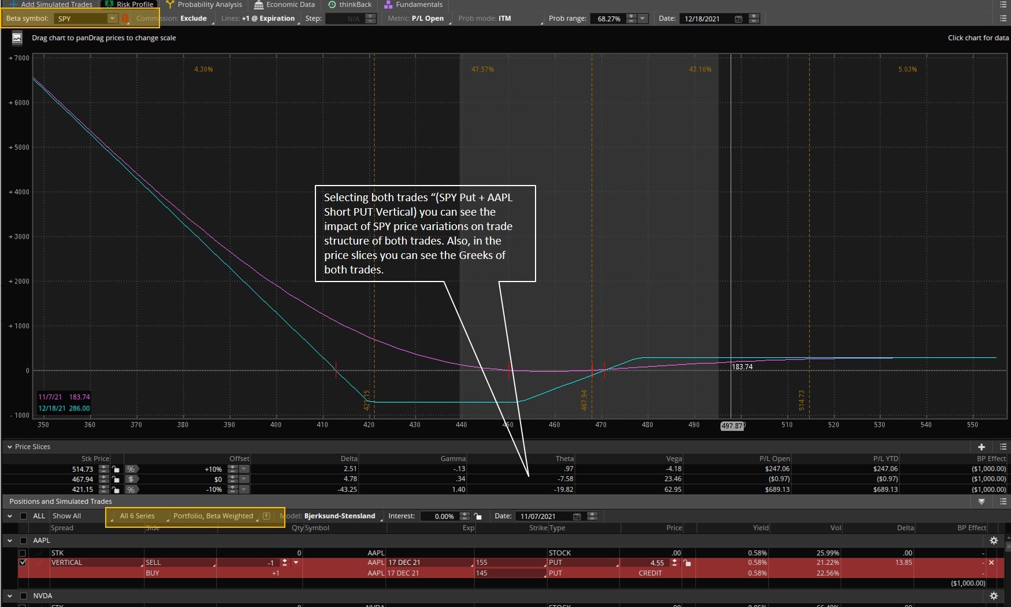Toggle the lock on the 4.55 price
The width and height of the screenshot is (1011, 607).
tap(687, 563)
